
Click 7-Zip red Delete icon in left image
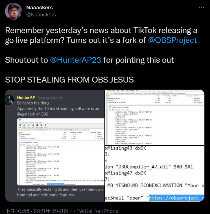[x=41, y=125]
